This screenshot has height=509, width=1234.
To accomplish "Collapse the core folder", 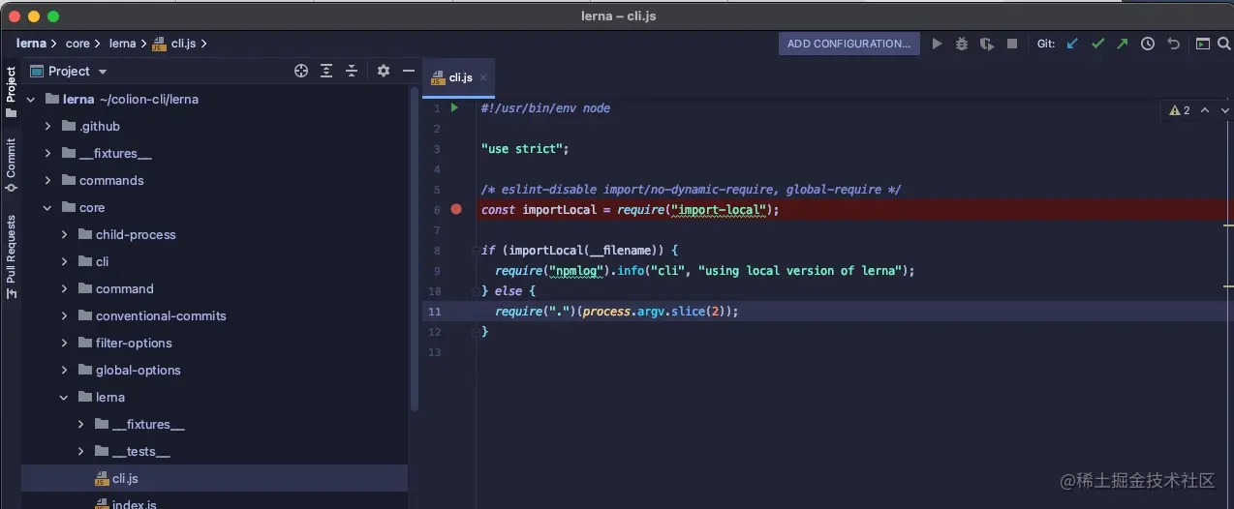I will click(x=47, y=207).
